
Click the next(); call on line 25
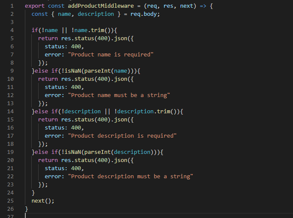[43, 201]
